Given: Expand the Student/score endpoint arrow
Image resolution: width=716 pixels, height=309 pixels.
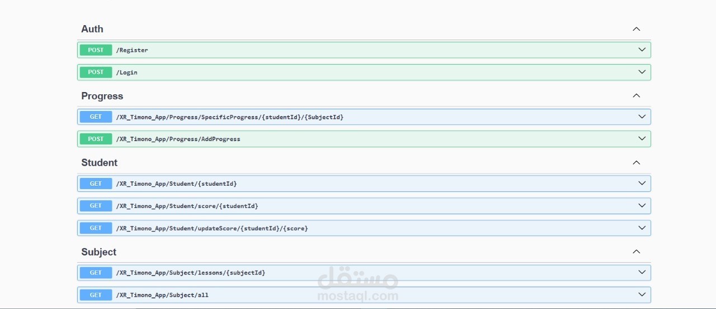Looking at the screenshot, I should pos(642,205).
